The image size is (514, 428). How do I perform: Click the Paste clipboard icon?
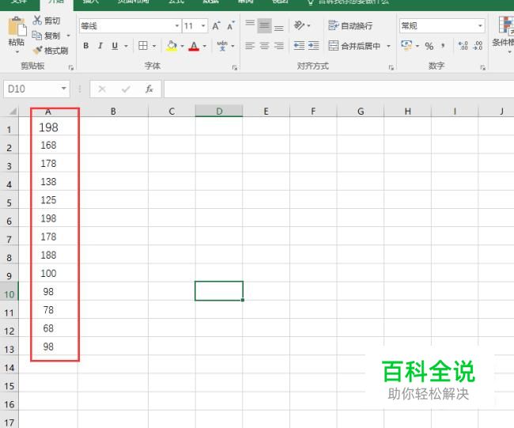tap(17, 26)
